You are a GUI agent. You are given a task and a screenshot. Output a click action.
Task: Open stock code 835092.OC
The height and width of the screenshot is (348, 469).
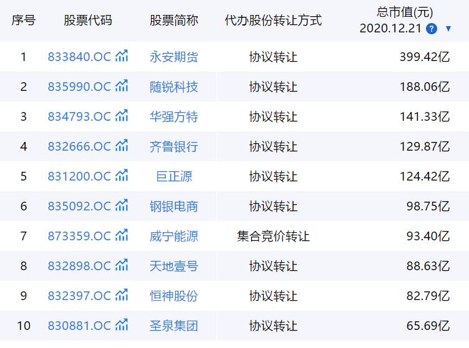[x=79, y=206]
